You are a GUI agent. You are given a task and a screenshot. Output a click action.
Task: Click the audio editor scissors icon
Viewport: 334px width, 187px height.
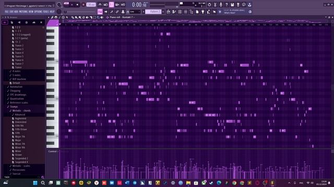click(215, 5)
